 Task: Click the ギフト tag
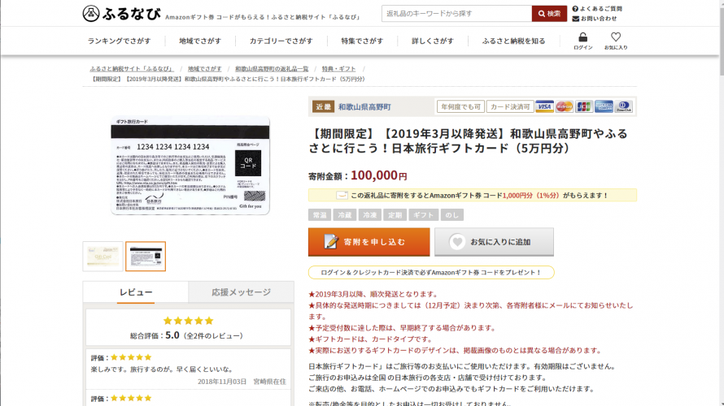point(423,214)
